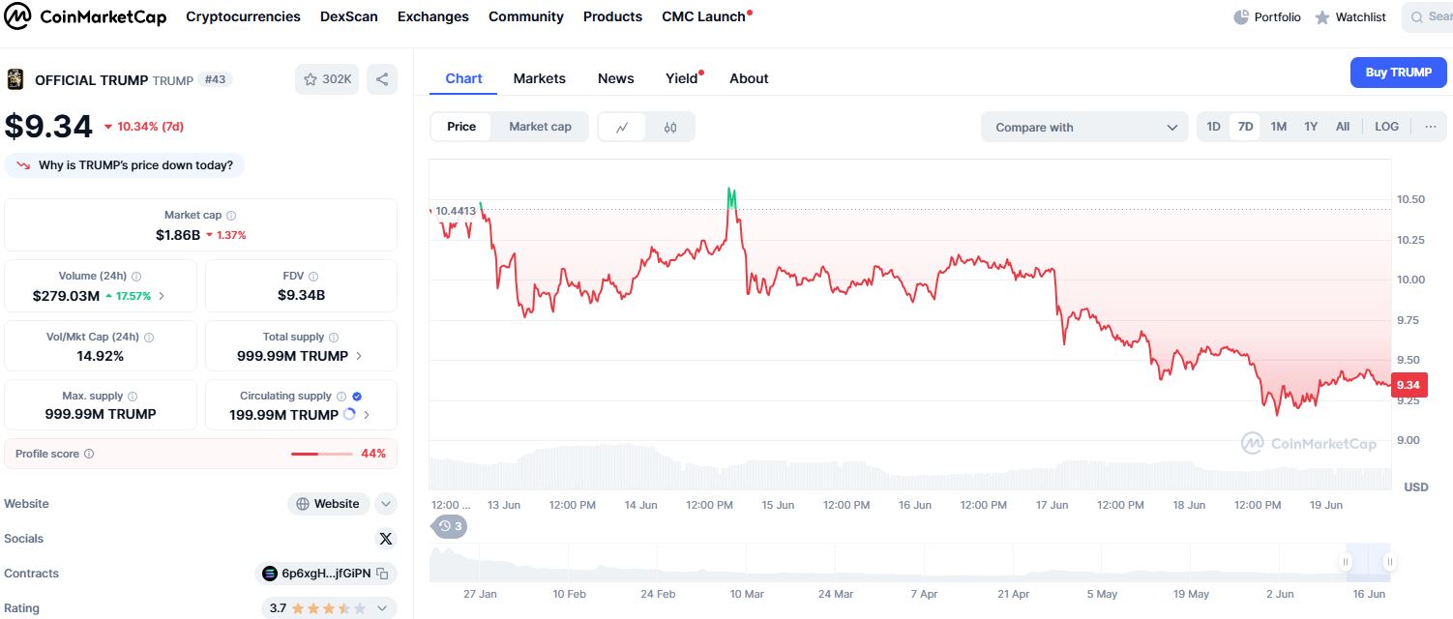Open the Exchanges menu
Image resolution: width=1453 pixels, height=619 pixels.
[x=433, y=16]
